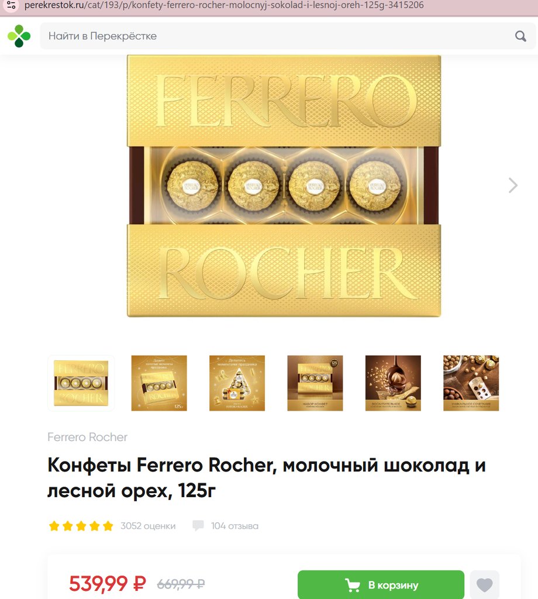Select second thumbnail with 125г box

pos(159,383)
